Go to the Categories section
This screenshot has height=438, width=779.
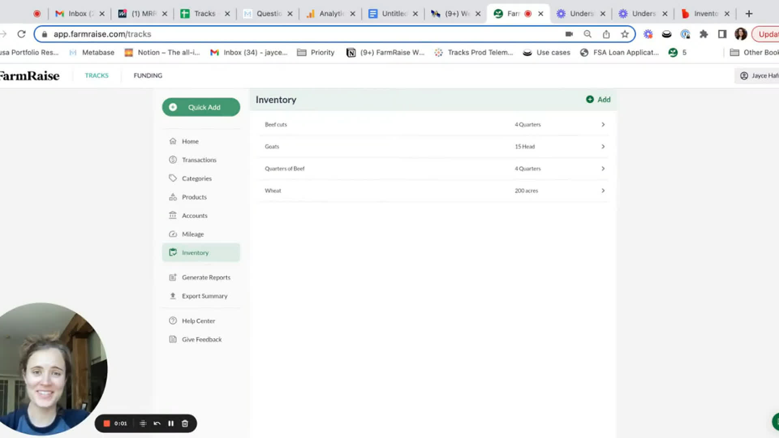(x=196, y=178)
